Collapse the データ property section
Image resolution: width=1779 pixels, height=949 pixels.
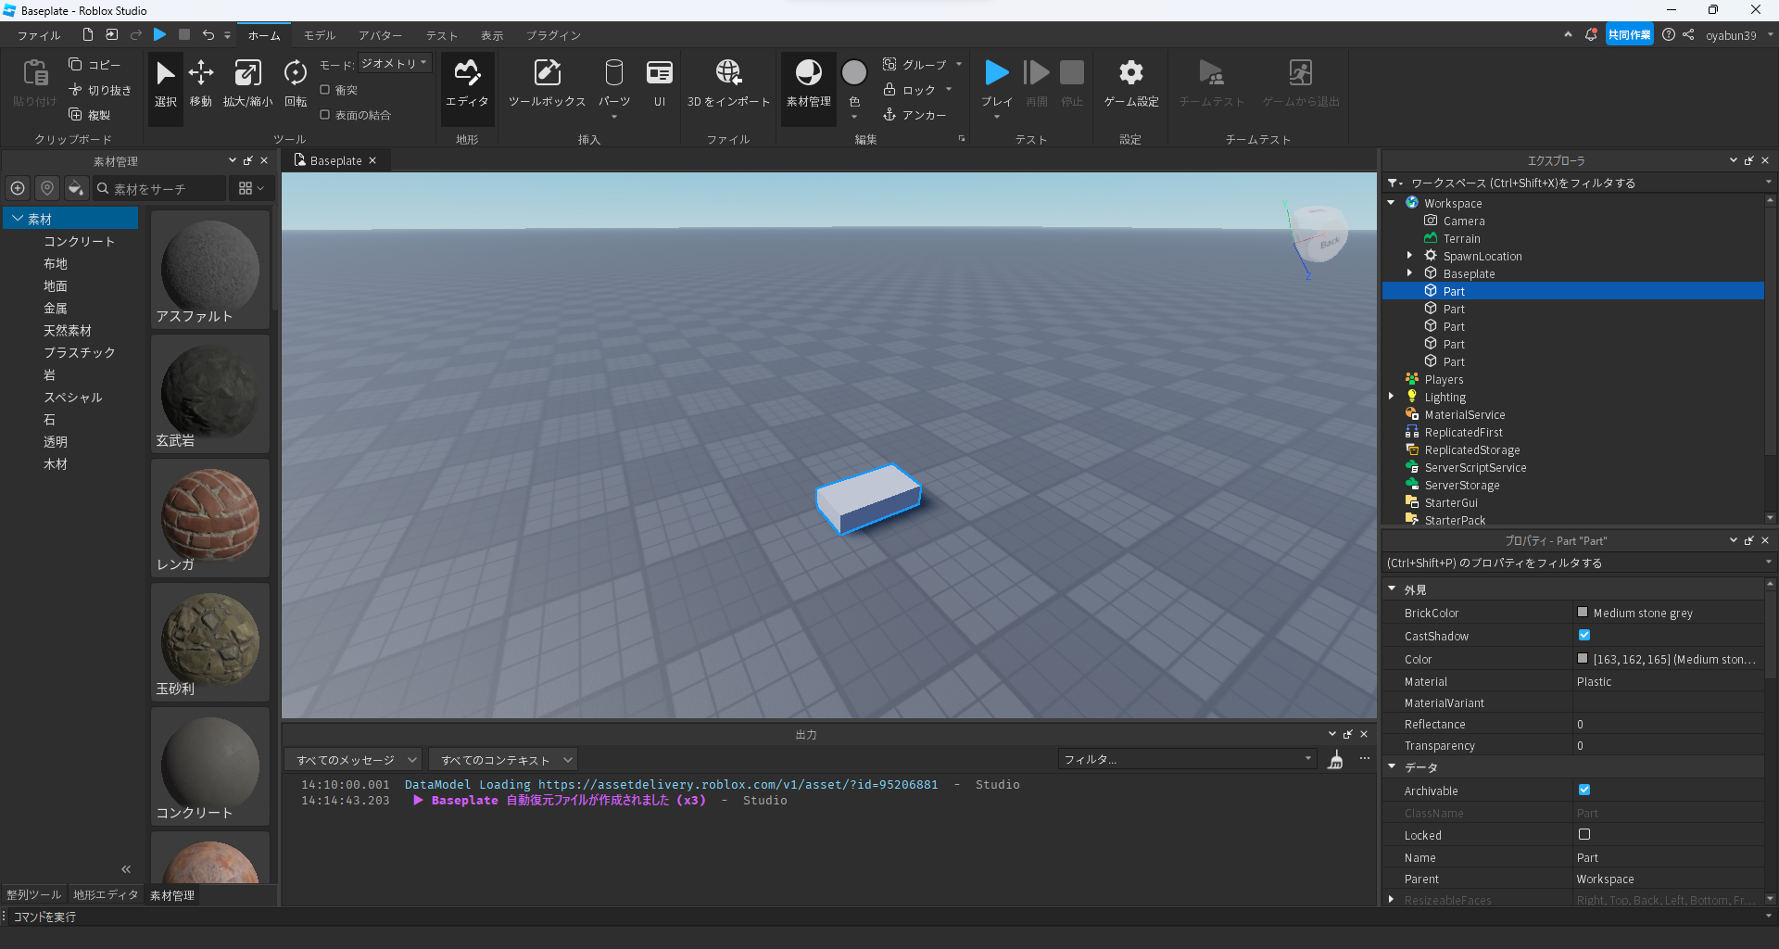click(1392, 767)
